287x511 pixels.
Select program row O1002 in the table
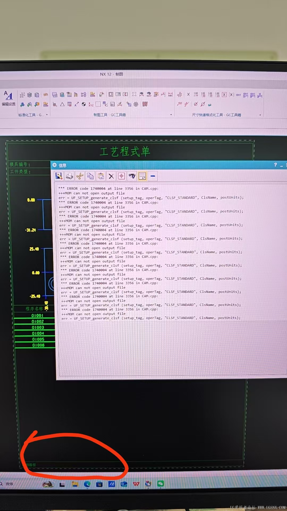(x=35, y=321)
